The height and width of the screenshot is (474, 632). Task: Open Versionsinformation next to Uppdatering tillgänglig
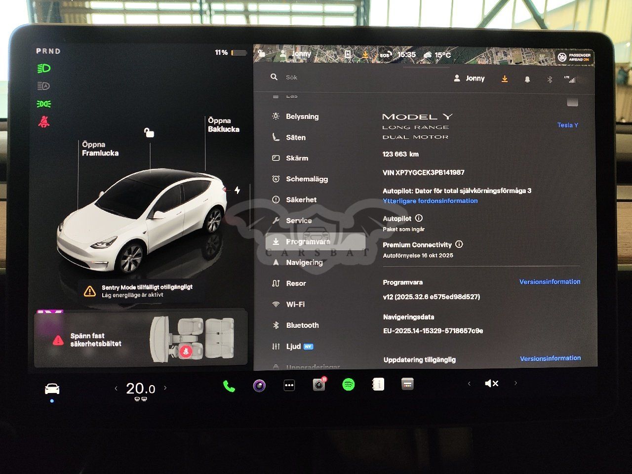[x=551, y=358]
